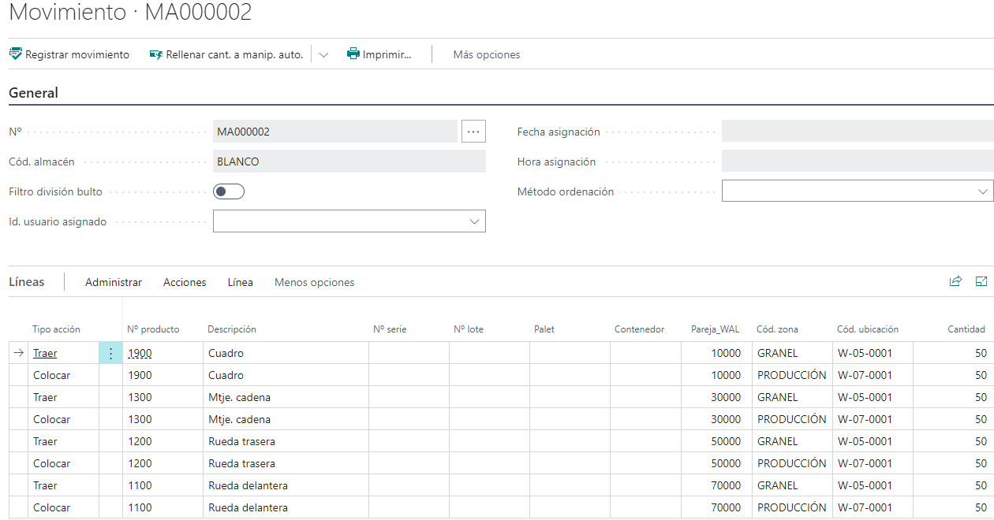Click the Cód. zona column header
The width and height of the screenshot is (994, 520).
777,329
